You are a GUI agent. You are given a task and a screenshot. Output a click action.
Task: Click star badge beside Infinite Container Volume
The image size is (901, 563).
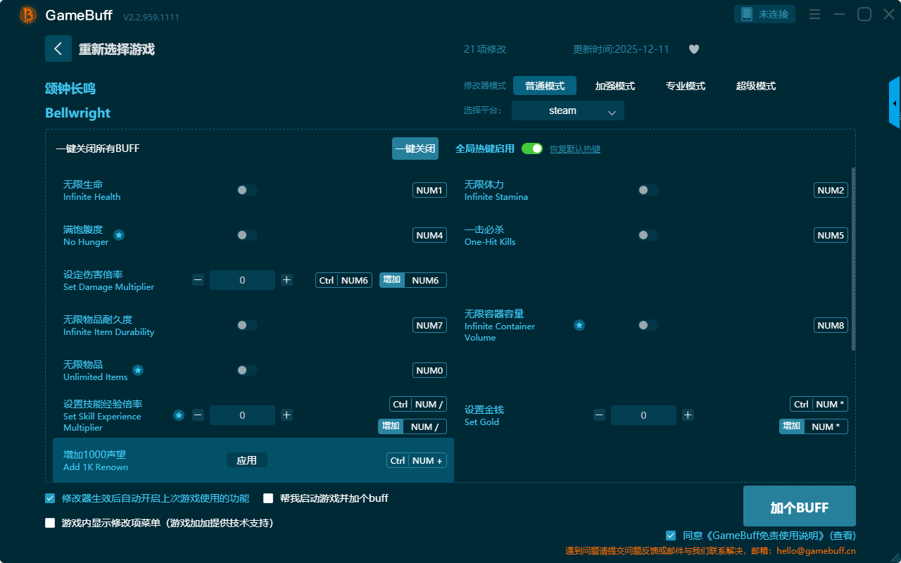579,325
